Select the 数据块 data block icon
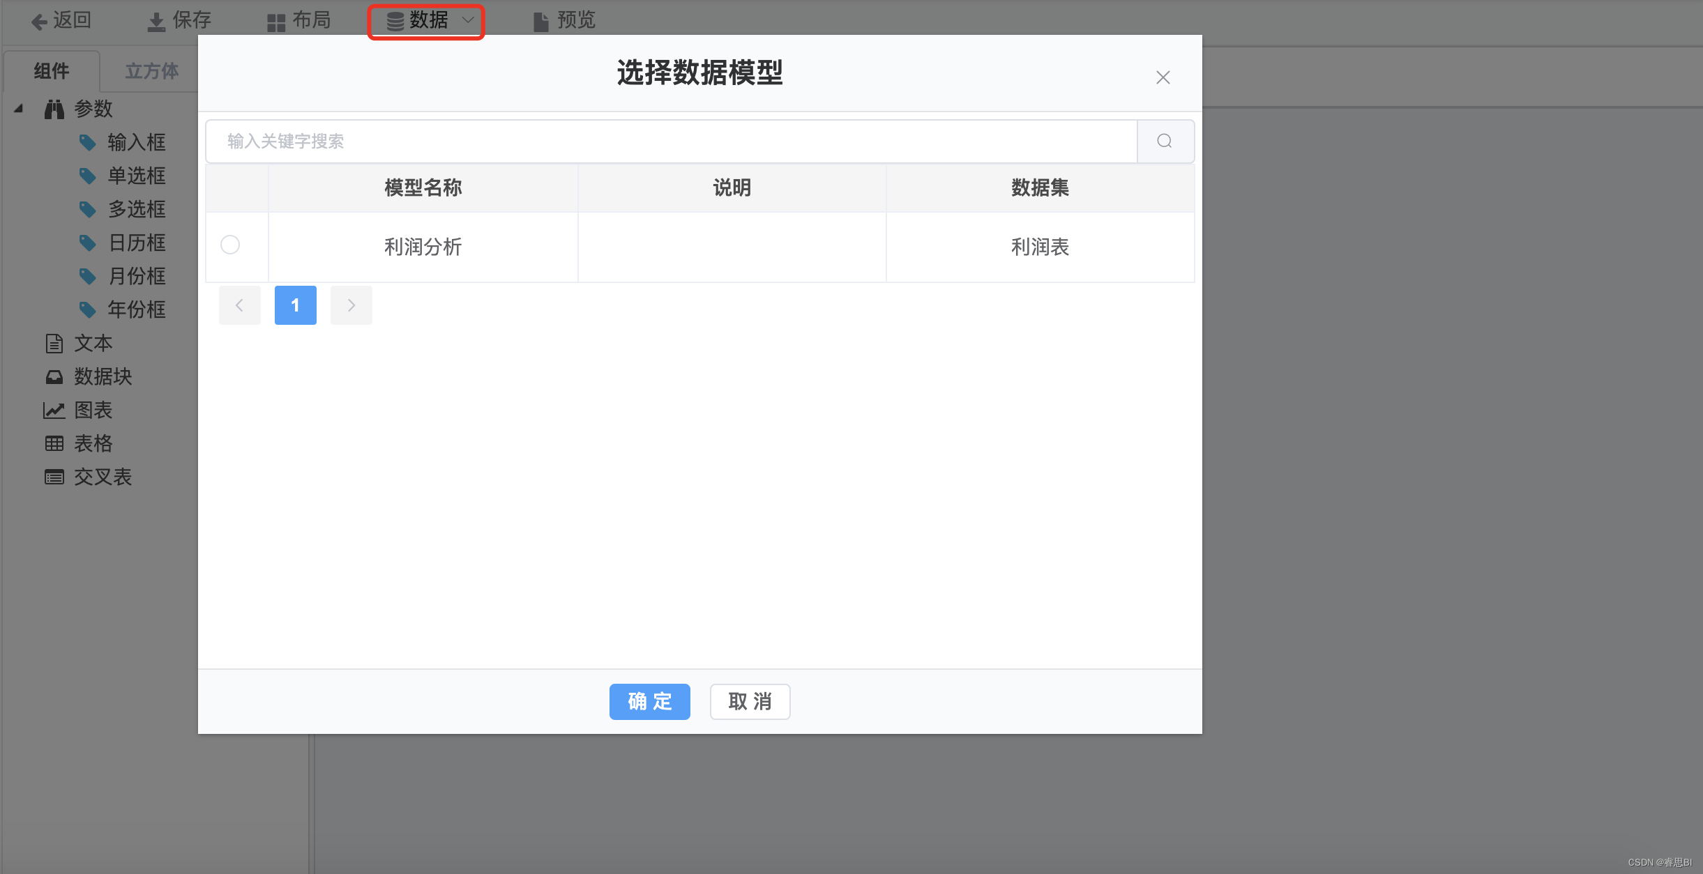Viewport: 1703px width, 874px height. [x=54, y=376]
